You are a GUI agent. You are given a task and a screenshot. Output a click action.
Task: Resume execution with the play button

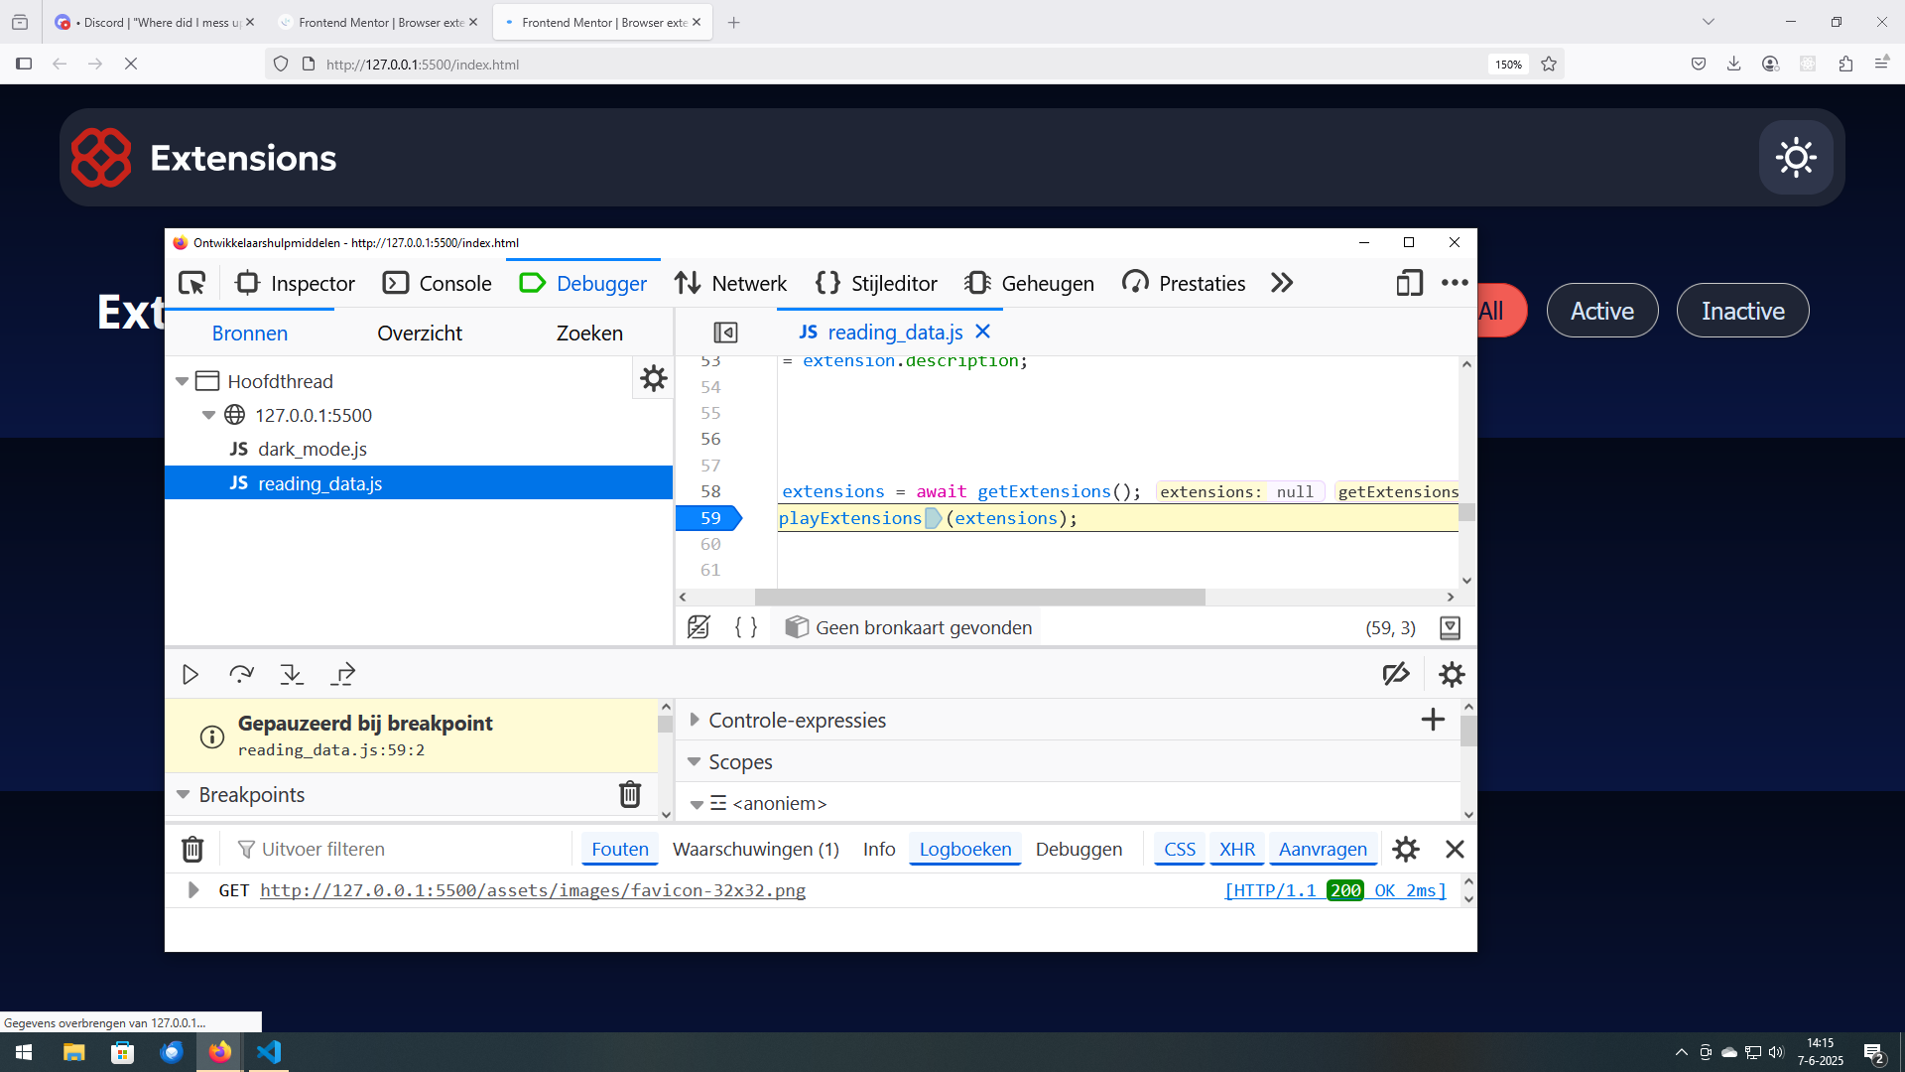(x=190, y=675)
